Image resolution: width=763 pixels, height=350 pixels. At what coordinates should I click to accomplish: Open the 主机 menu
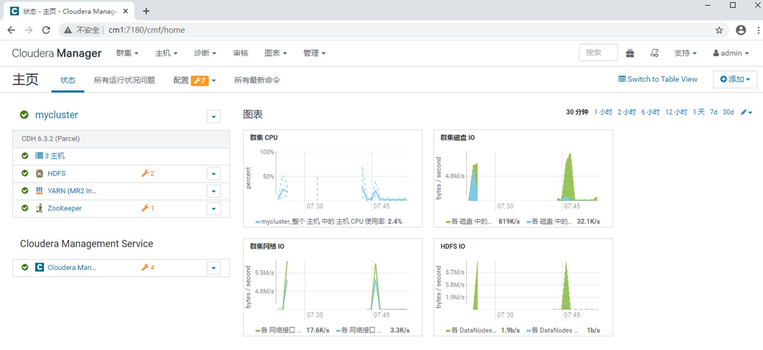pos(166,53)
